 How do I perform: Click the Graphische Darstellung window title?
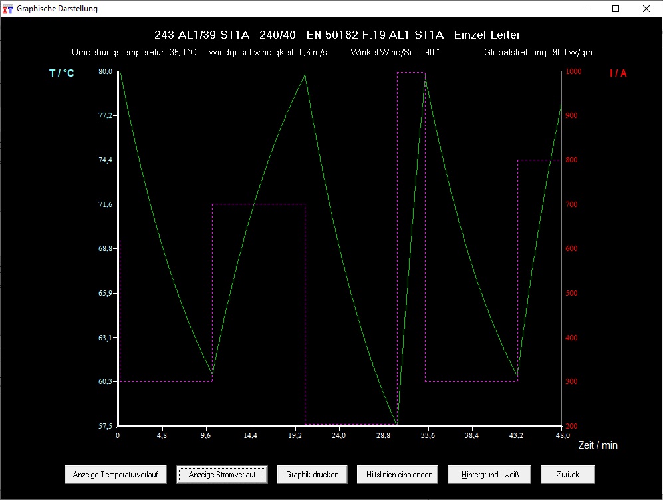tap(58, 9)
